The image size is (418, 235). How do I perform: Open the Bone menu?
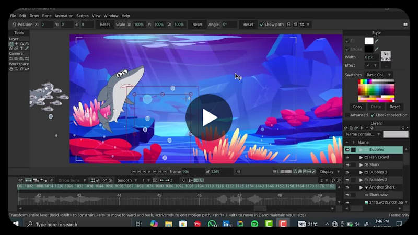click(x=47, y=16)
